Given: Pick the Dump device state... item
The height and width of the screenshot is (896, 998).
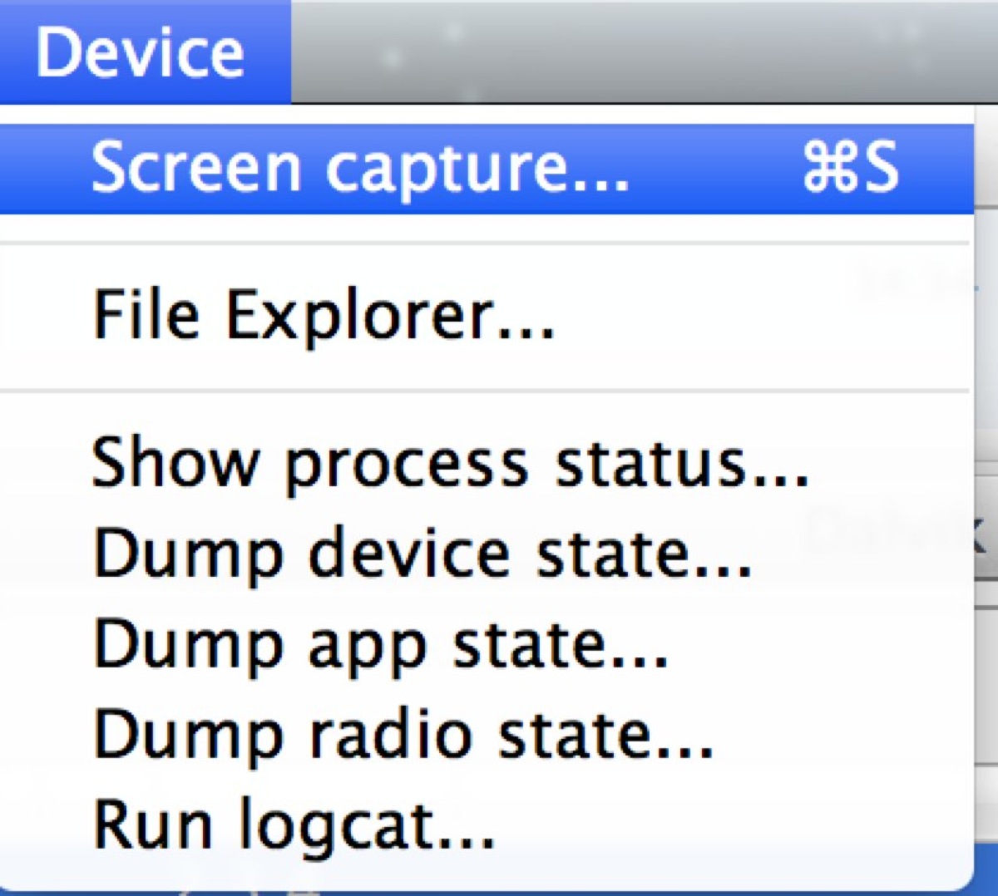Looking at the screenshot, I should 422,554.
